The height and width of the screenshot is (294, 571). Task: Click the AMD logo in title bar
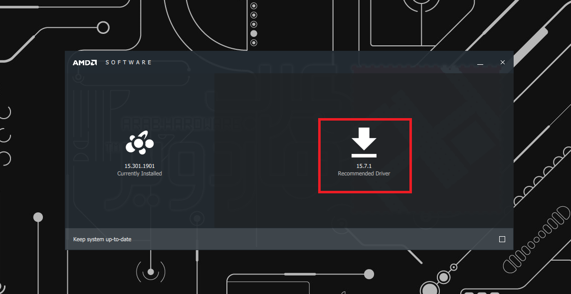click(x=84, y=63)
